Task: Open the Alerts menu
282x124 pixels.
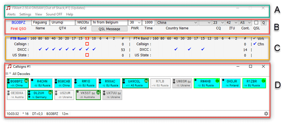Action: point(11,14)
